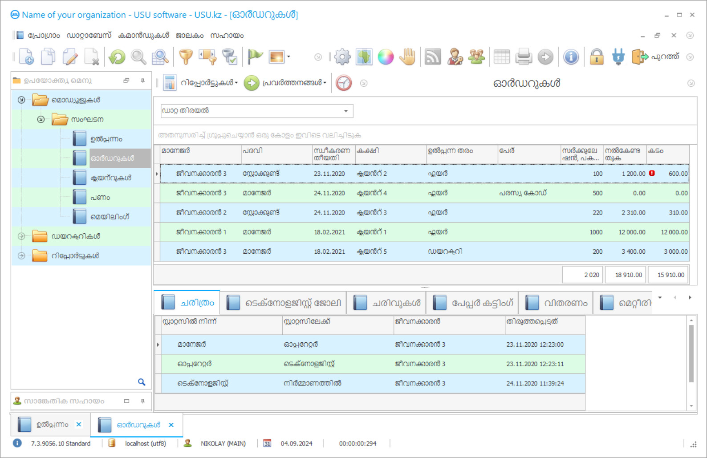Open the കമാൻഡുകൾ menu

pos(144,36)
